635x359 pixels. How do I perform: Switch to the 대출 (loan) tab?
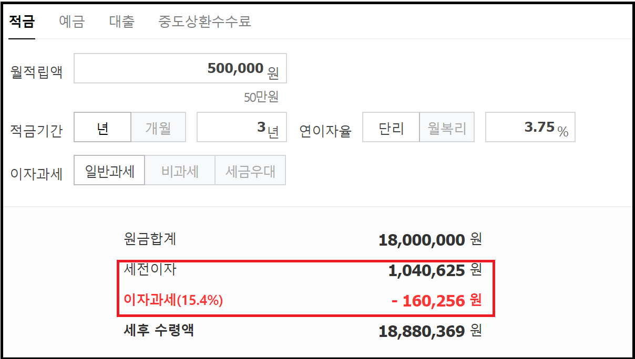click(x=122, y=22)
